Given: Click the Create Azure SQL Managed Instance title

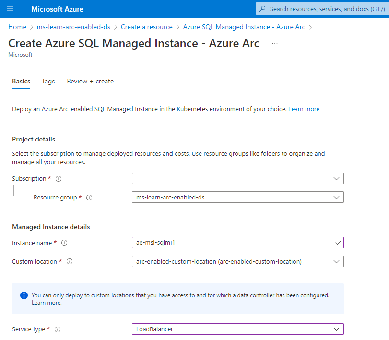Looking at the screenshot, I should tap(134, 43).
